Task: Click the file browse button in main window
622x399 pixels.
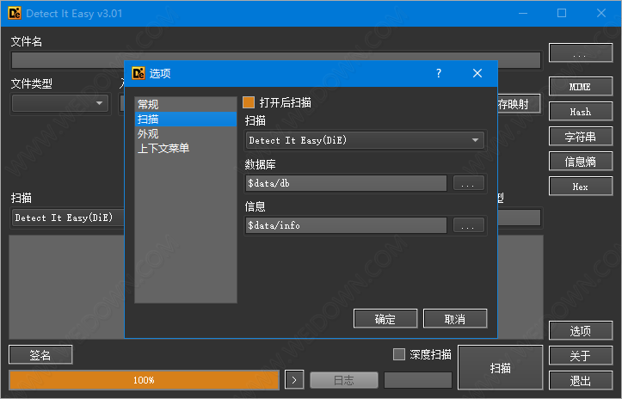Action: [x=581, y=52]
